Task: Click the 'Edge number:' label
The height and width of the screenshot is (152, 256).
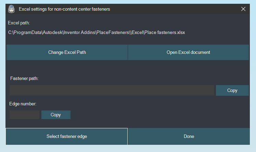Action: pyautogui.click(x=23, y=103)
